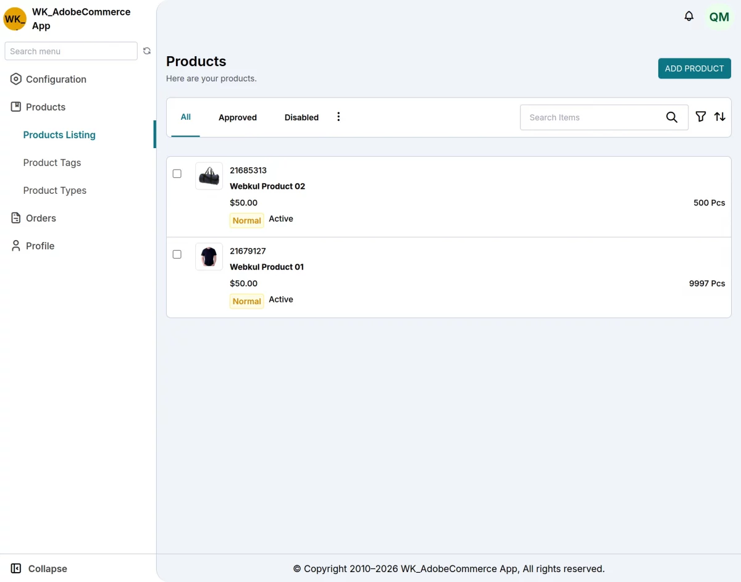Switch to the Approved tab
The image size is (741, 582).
[x=238, y=117]
